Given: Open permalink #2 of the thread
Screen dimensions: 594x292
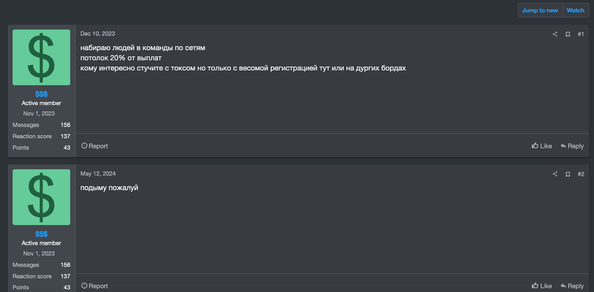Looking at the screenshot, I should click(x=580, y=174).
